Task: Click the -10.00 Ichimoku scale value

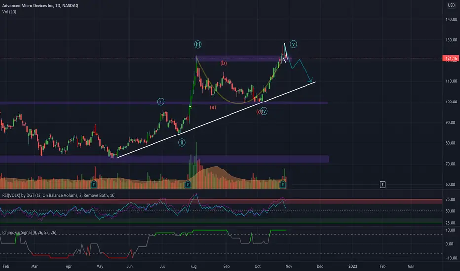Action: coord(450,258)
